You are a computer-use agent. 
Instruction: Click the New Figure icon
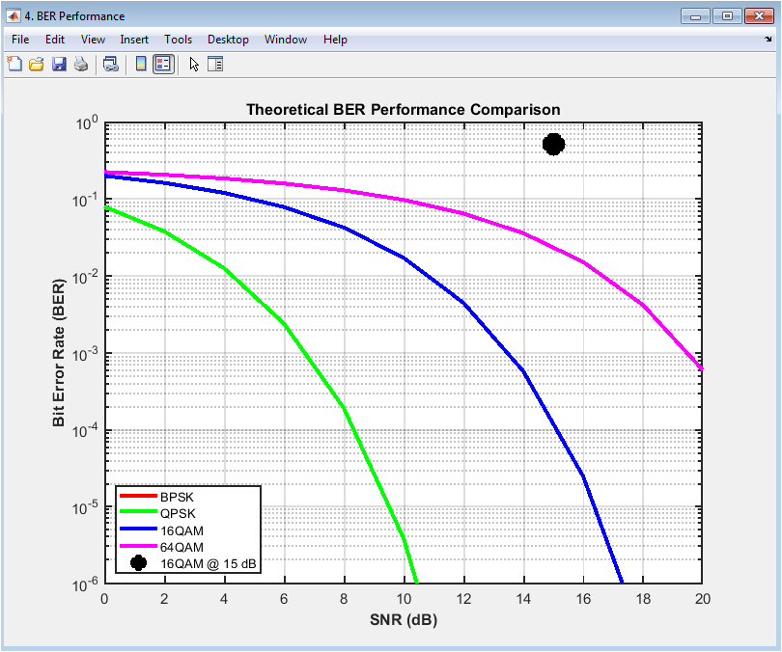[x=14, y=64]
